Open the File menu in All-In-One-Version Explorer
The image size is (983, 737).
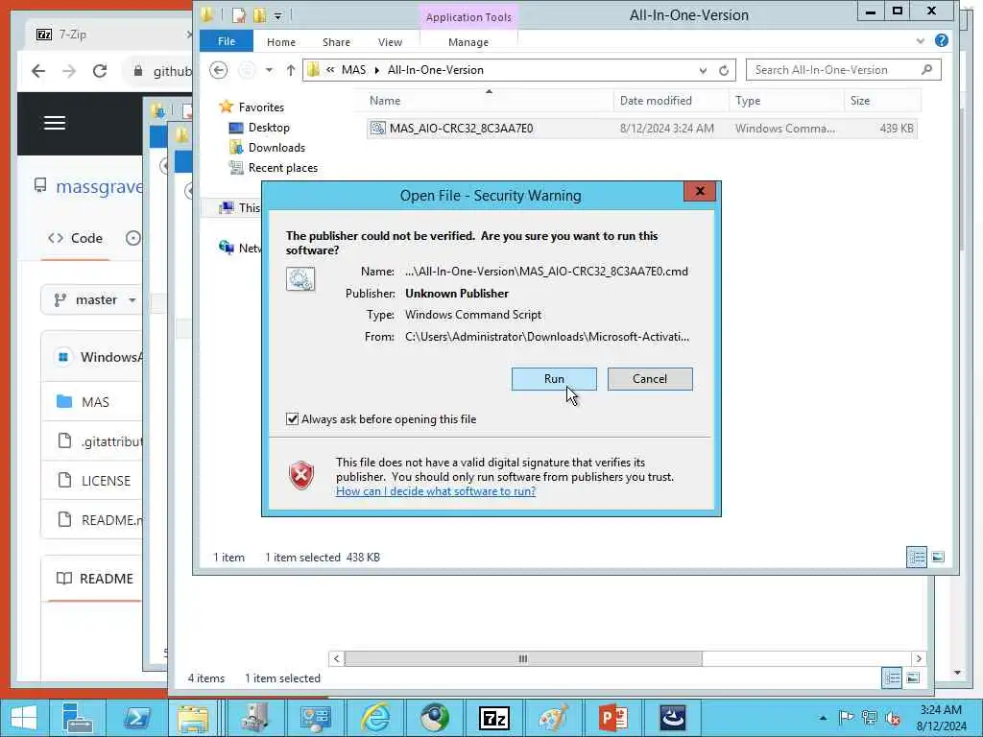click(x=227, y=41)
